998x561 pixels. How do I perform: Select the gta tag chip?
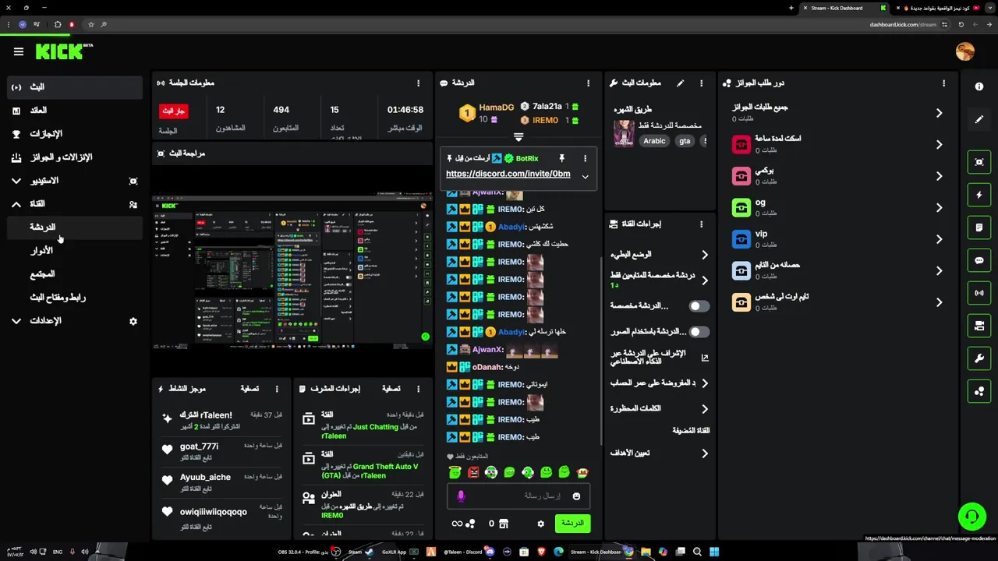[685, 141]
